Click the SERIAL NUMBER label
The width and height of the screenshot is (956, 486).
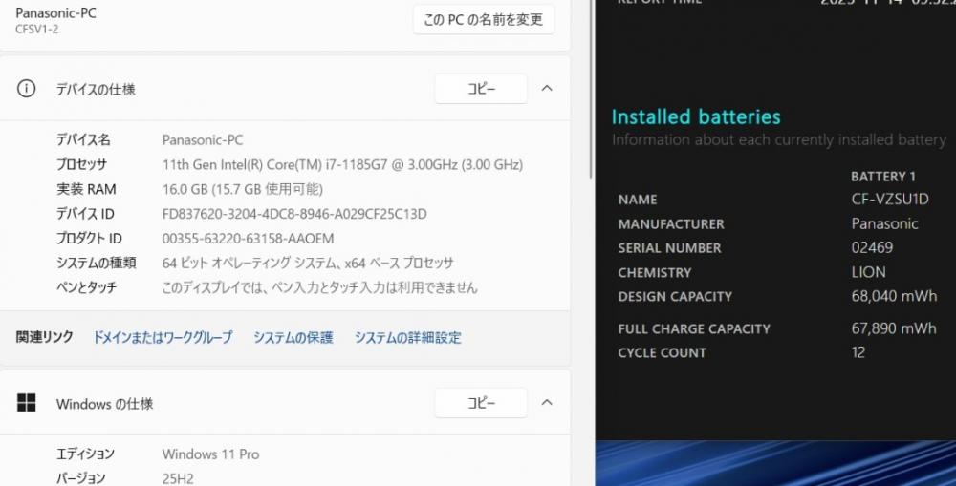pos(669,248)
